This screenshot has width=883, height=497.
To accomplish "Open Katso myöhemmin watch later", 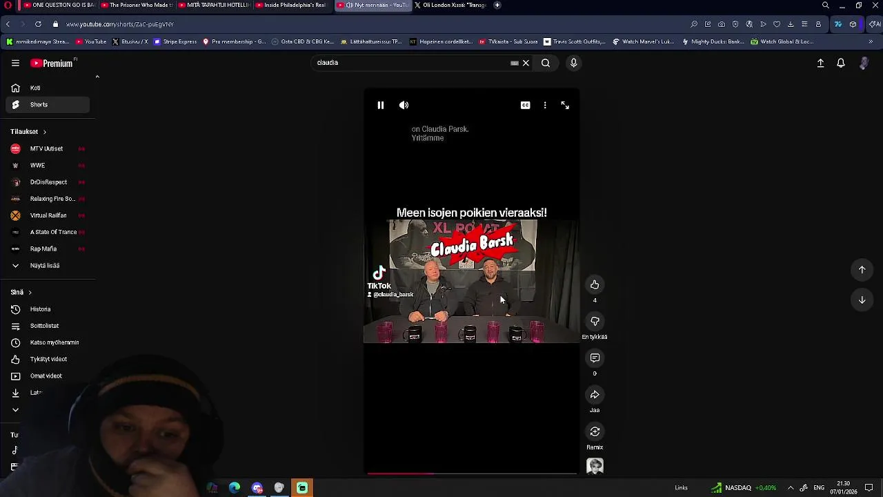I will 48,342.
